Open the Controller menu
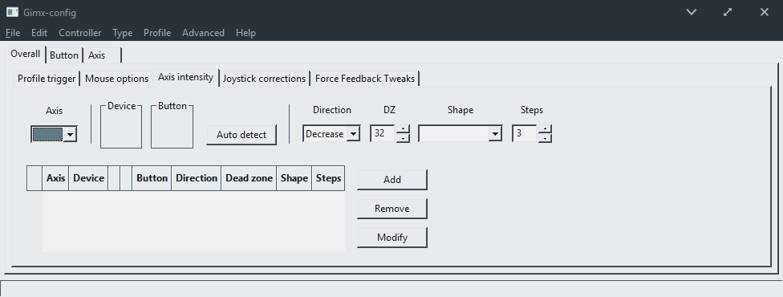The image size is (783, 297). click(x=80, y=33)
